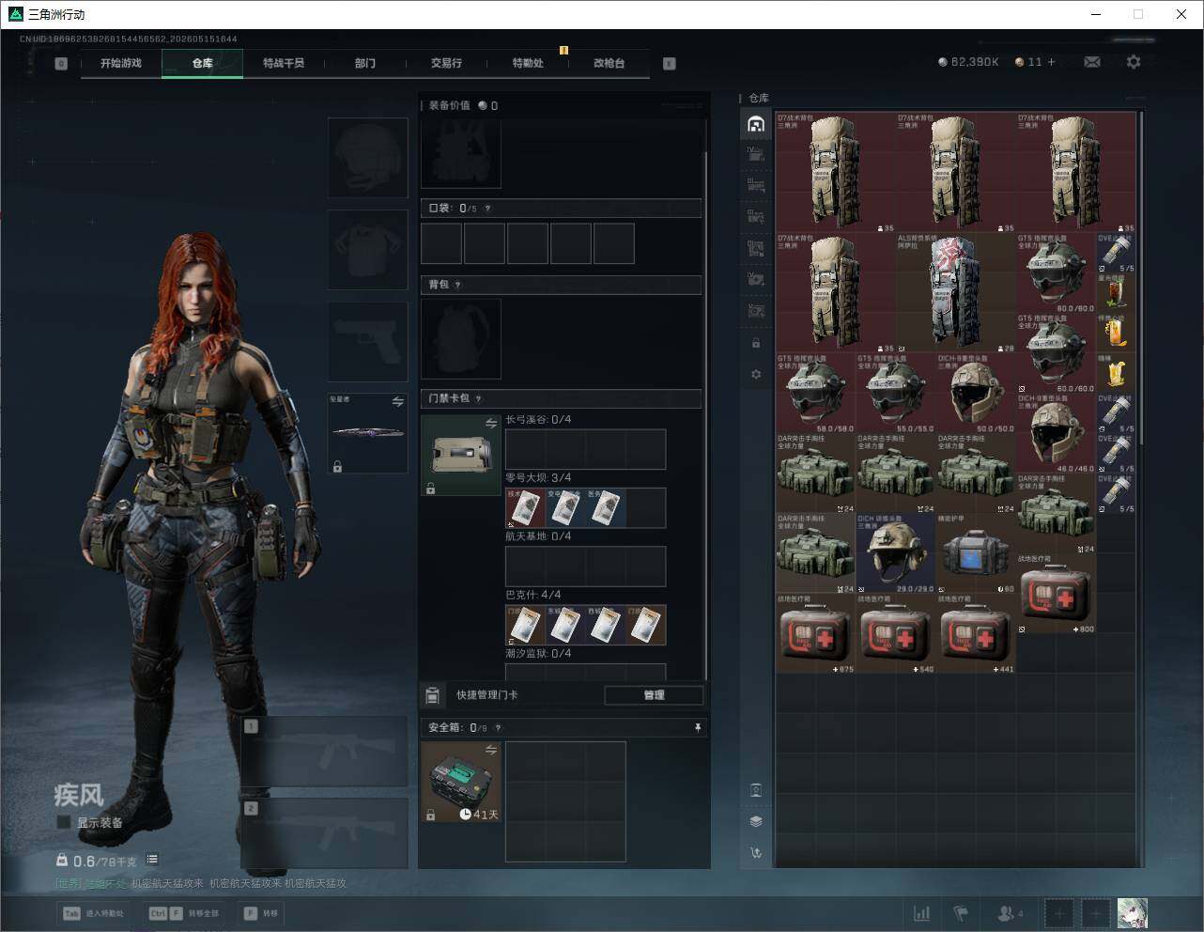Click the F 转移 shortcut button
The width and height of the screenshot is (1204, 932).
(261, 913)
